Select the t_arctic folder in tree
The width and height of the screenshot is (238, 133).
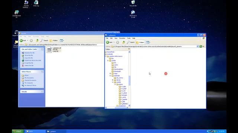coord(123,97)
